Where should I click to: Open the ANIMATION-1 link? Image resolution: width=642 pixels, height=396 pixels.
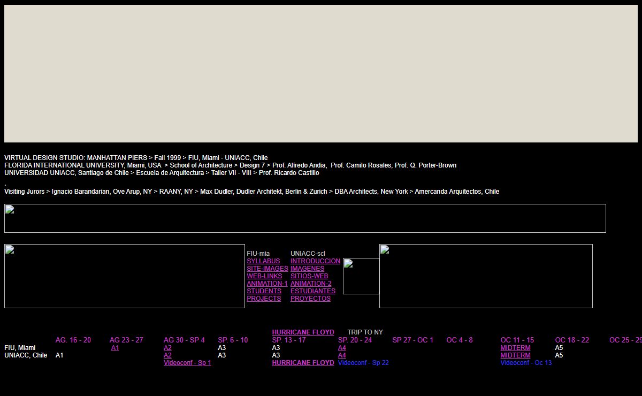tap(267, 284)
